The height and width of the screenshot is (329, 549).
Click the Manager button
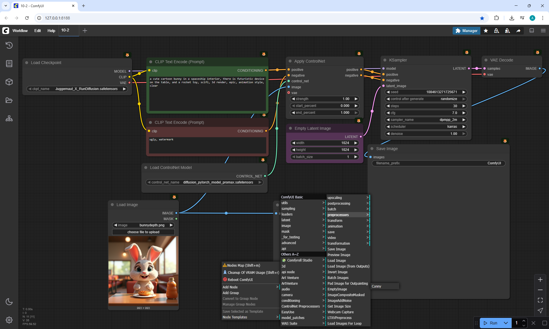tap(466, 31)
